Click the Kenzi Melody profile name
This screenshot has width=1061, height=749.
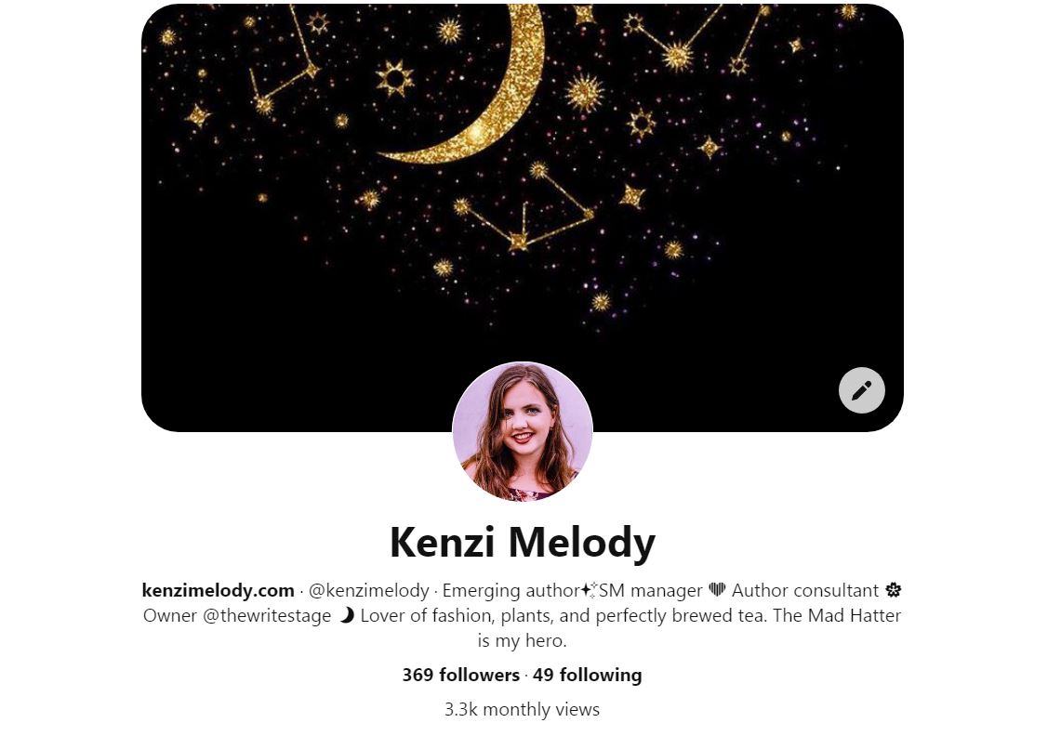[523, 542]
